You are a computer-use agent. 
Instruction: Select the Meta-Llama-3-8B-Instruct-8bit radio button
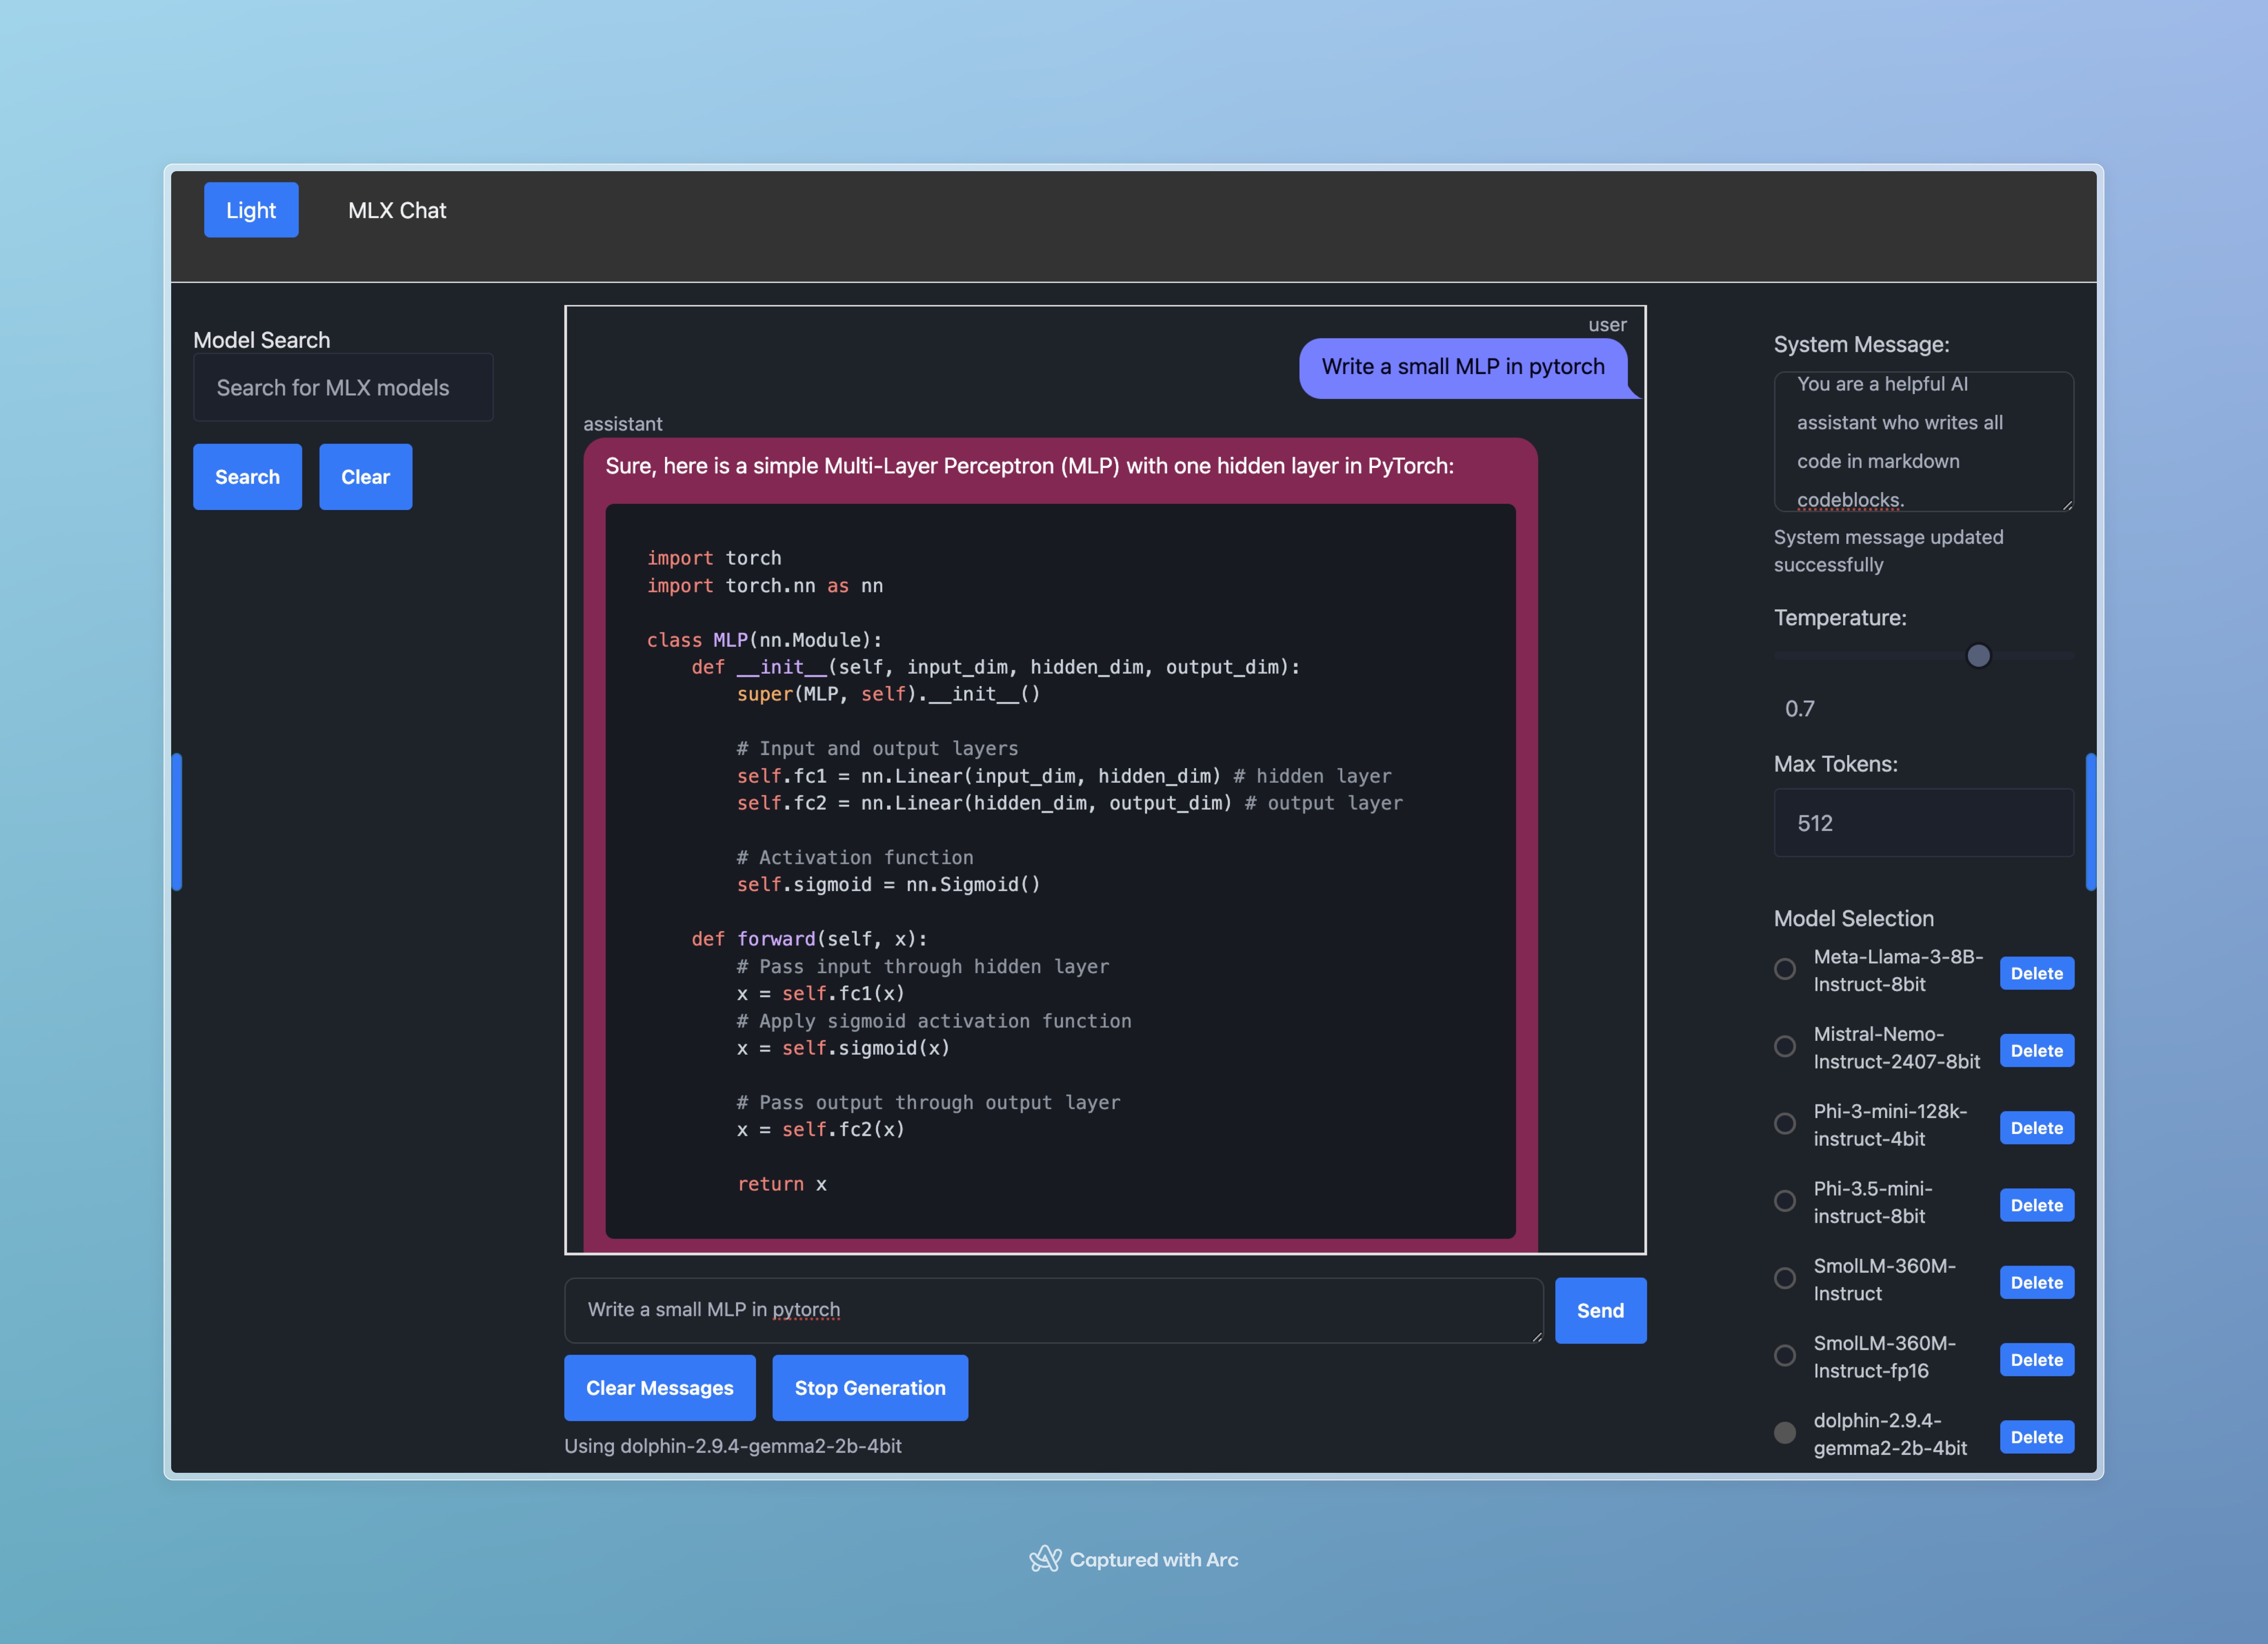tap(1785, 970)
